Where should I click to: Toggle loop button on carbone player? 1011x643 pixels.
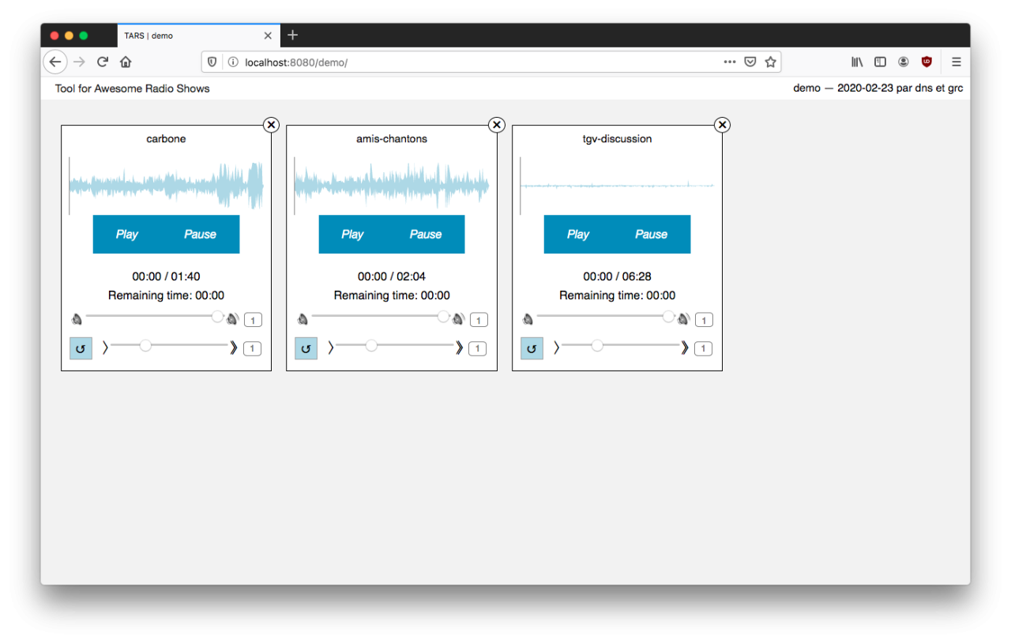81,348
